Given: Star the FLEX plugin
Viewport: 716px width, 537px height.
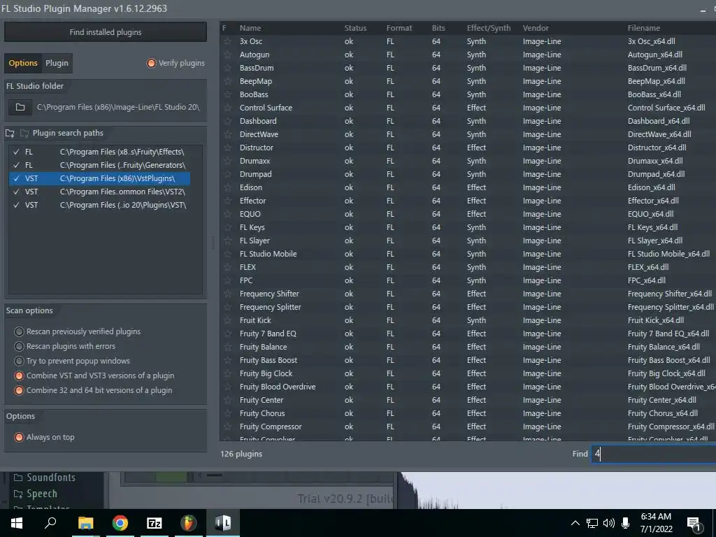Looking at the screenshot, I should pos(227,267).
